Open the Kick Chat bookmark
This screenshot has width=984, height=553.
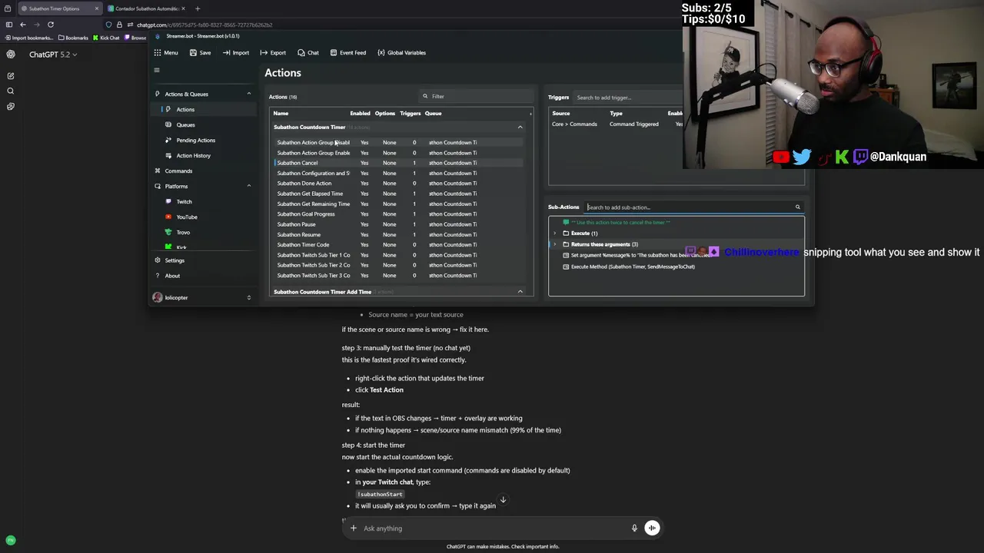click(106, 38)
